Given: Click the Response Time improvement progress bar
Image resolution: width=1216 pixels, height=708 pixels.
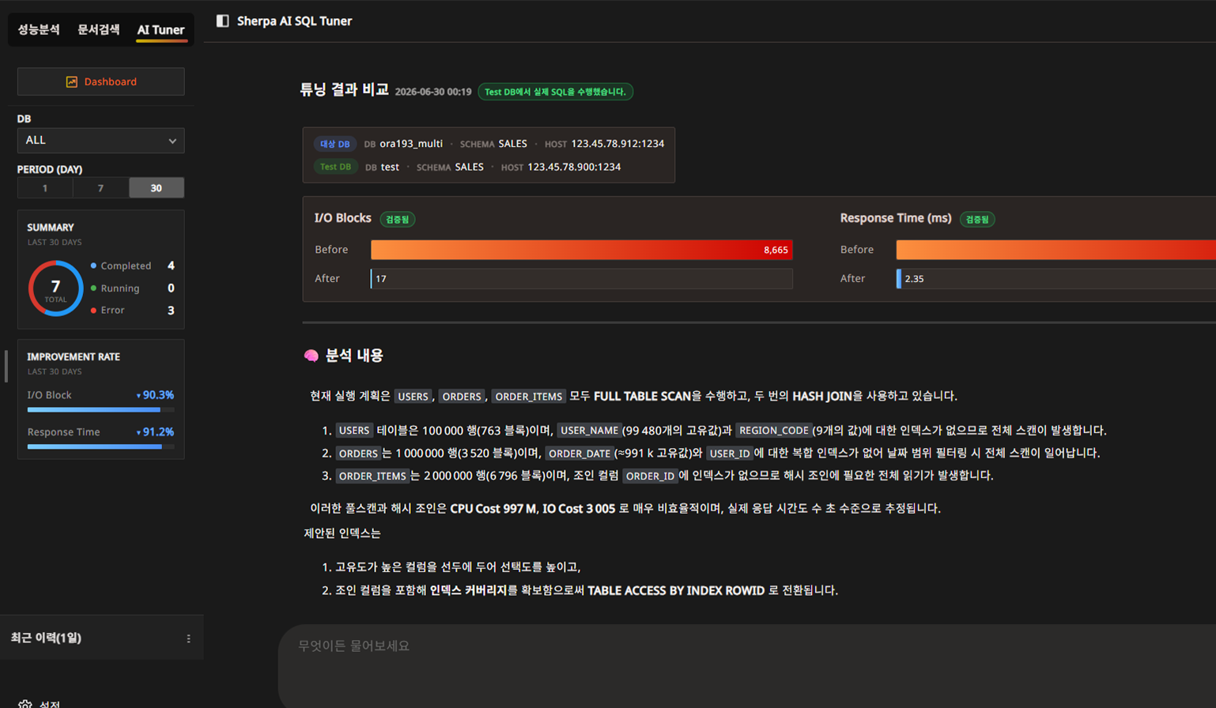Looking at the screenshot, I should [x=101, y=446].
